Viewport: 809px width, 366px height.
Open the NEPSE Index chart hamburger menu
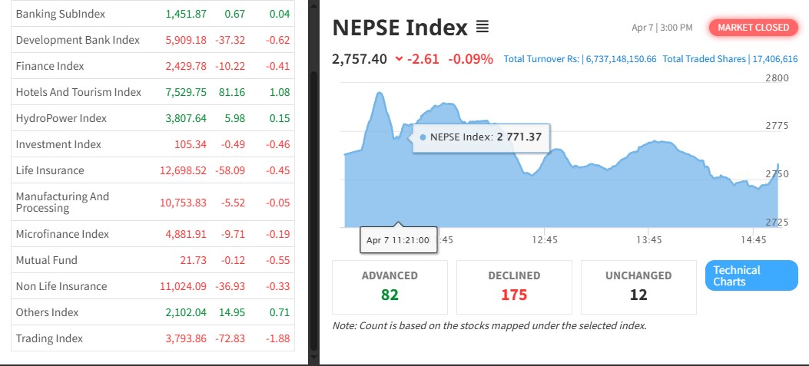tap(482, 28)
